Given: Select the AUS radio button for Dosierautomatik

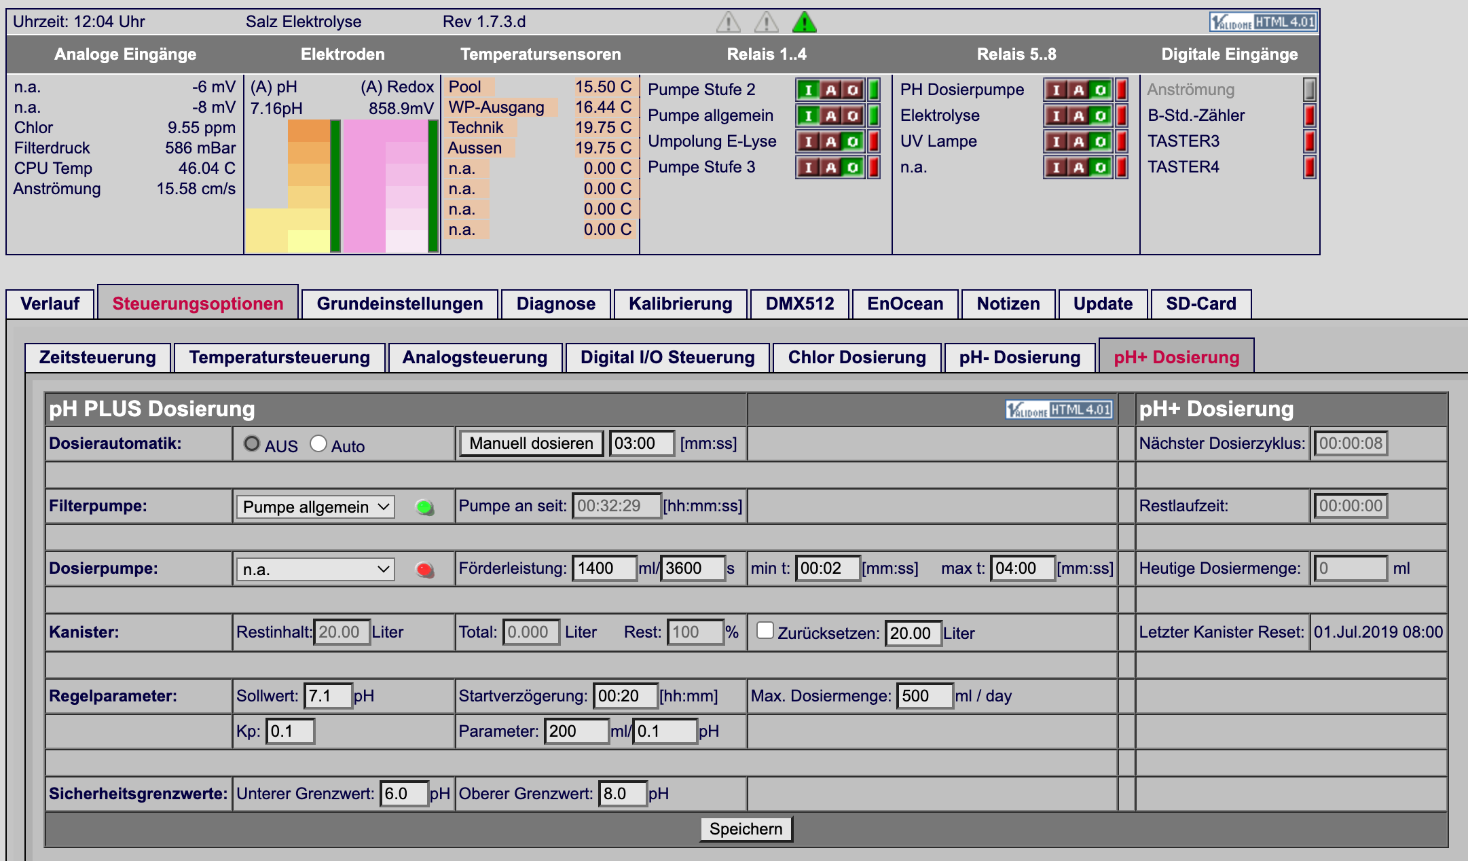Looking at the screenshot, I should [252, 443].
